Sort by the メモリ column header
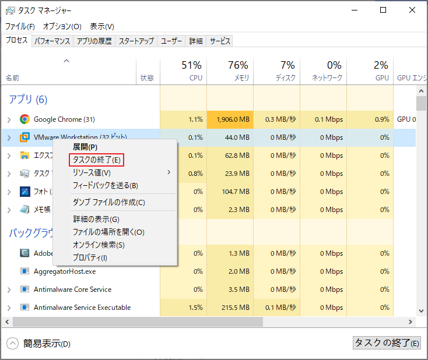428x360 pixels. [x=230, y=71]
